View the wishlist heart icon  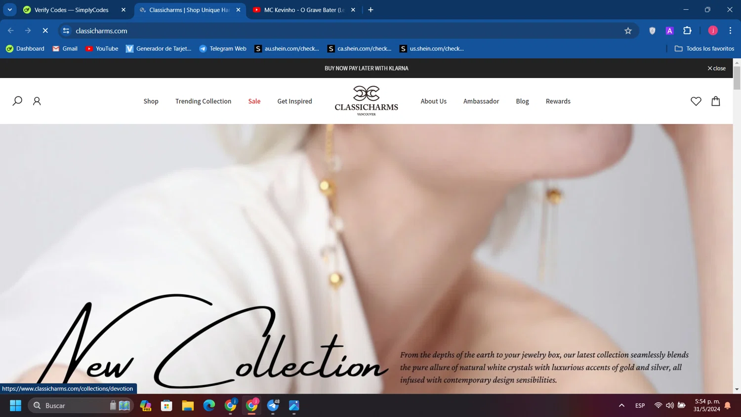696,101
